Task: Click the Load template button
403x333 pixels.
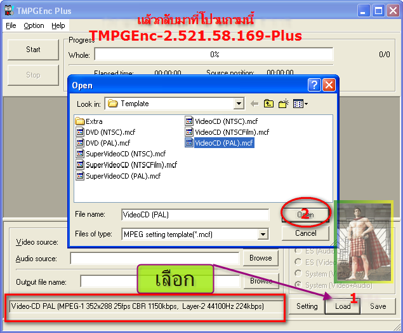Action: 343,306
